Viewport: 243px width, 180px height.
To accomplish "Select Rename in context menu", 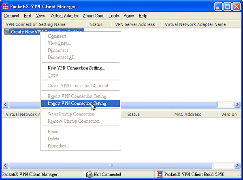I will 81,132.
